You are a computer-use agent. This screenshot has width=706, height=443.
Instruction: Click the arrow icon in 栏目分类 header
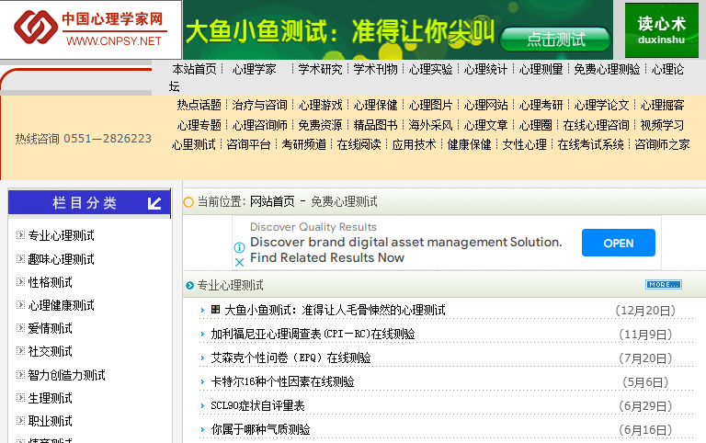pos(154,203)
